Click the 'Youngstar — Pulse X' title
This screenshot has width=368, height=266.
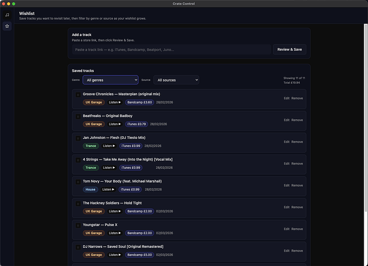tap(100, 225)
